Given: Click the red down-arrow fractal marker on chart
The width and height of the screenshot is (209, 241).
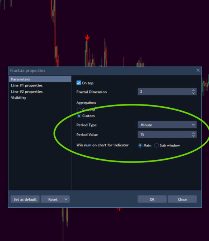Looking at the screenshot, I should [87, 37].
